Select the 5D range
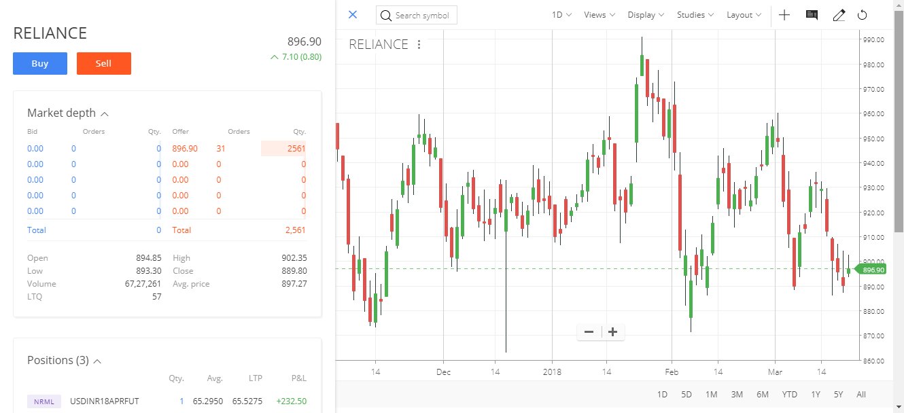The height and width of the screenshot is (413, 904). [x=686, y=395]
